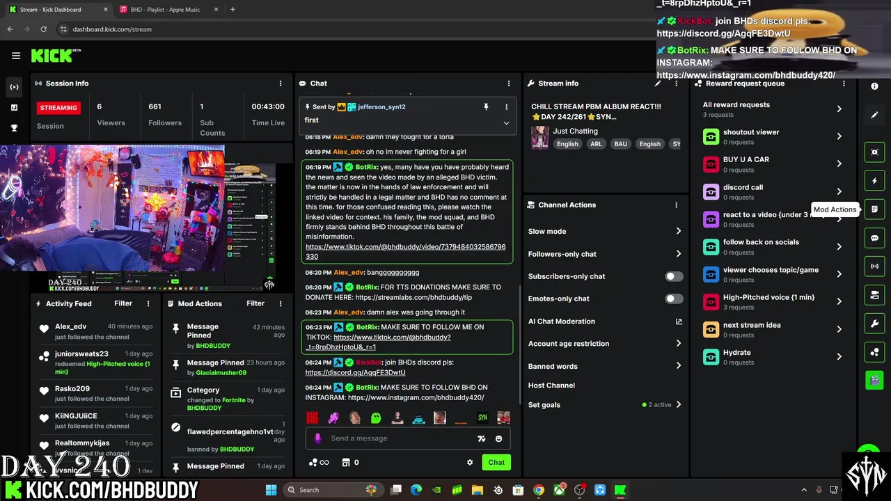Toggle the Mod Actions widget in the right sidebar
The width and height of the screenshot is (891, 501).
pyautogui.click(x=875, y=209)
